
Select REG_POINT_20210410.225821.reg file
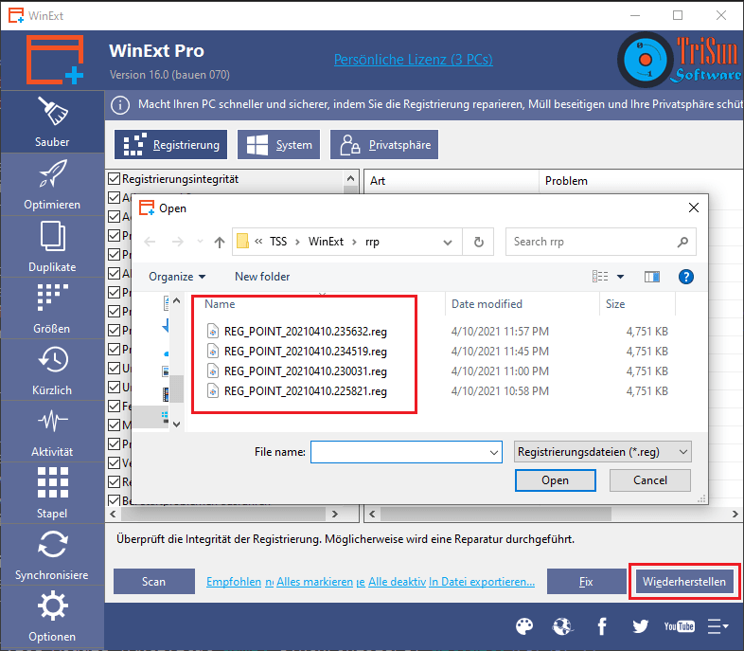pyautogui.click(x=305, y=391)
